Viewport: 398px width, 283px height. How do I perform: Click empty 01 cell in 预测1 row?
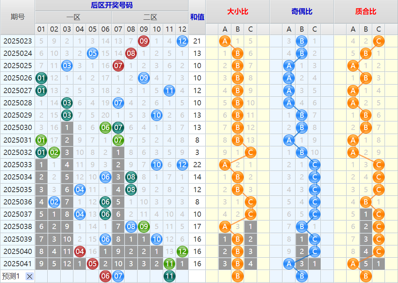tap(41, 276)
